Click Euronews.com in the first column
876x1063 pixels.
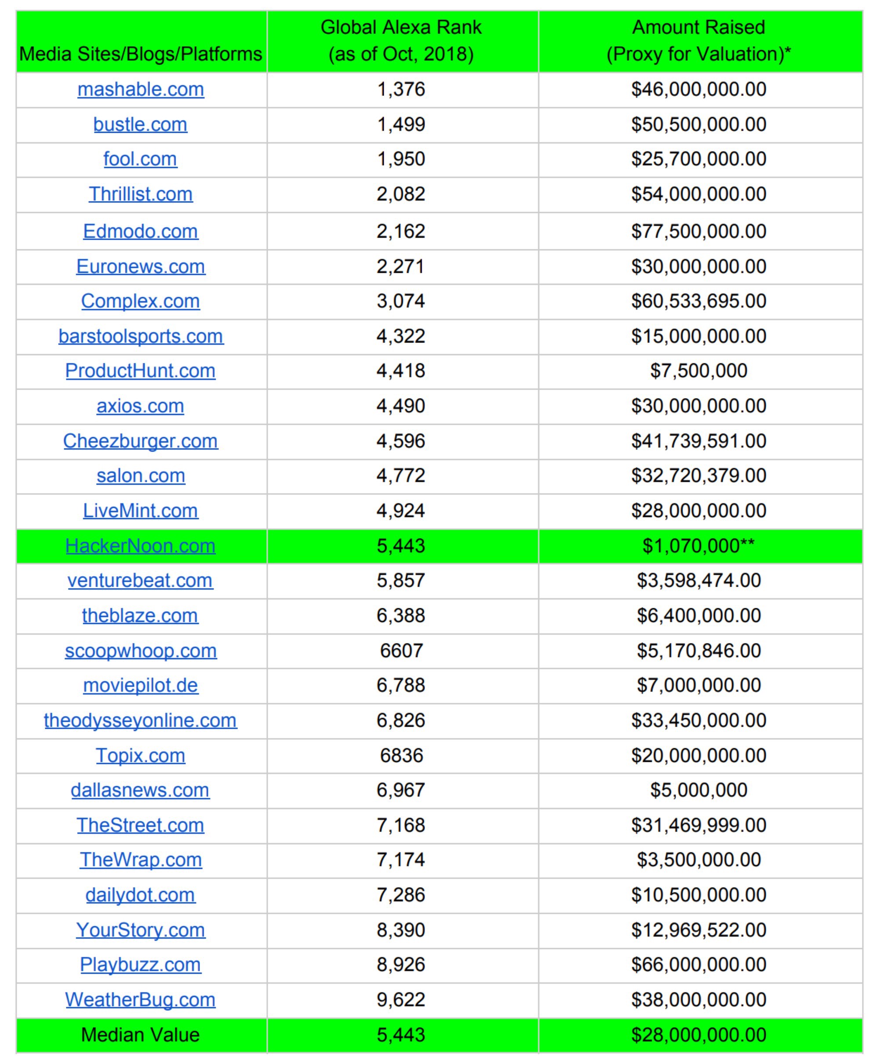(x=140, y=266)
